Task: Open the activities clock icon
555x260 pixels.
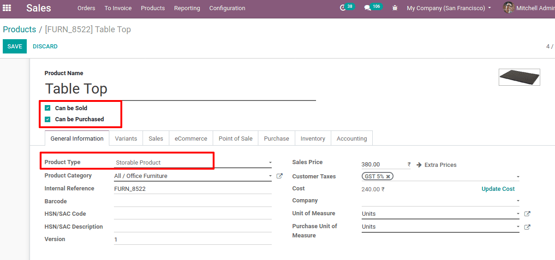Action: [342, 8]
